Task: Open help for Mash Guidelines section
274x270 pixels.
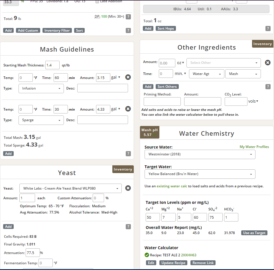Action: 128,154
